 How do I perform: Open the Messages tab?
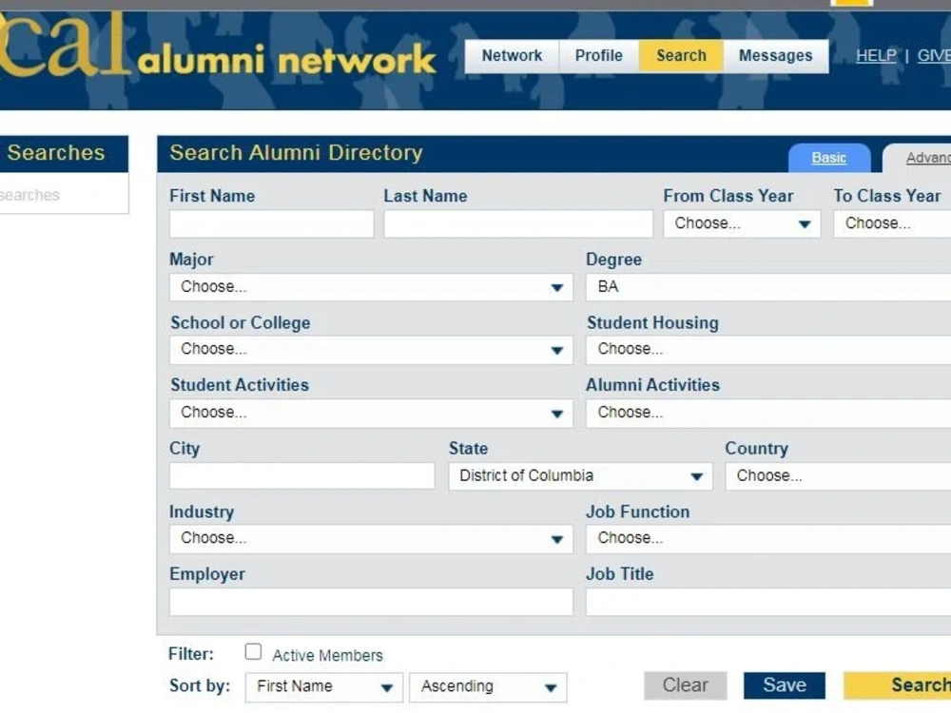(776, 56)
